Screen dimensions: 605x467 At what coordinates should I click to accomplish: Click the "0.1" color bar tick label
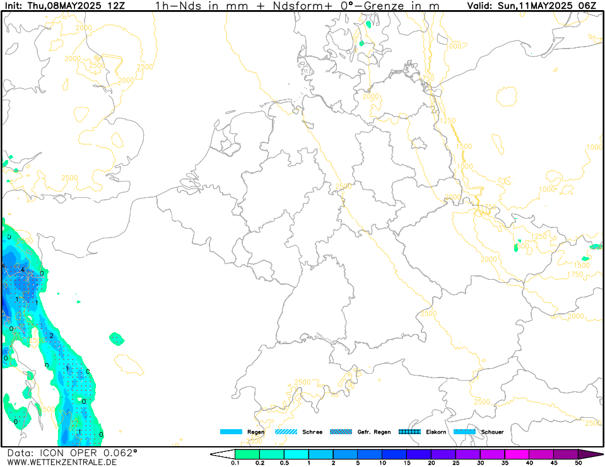[x=235, y=463]
